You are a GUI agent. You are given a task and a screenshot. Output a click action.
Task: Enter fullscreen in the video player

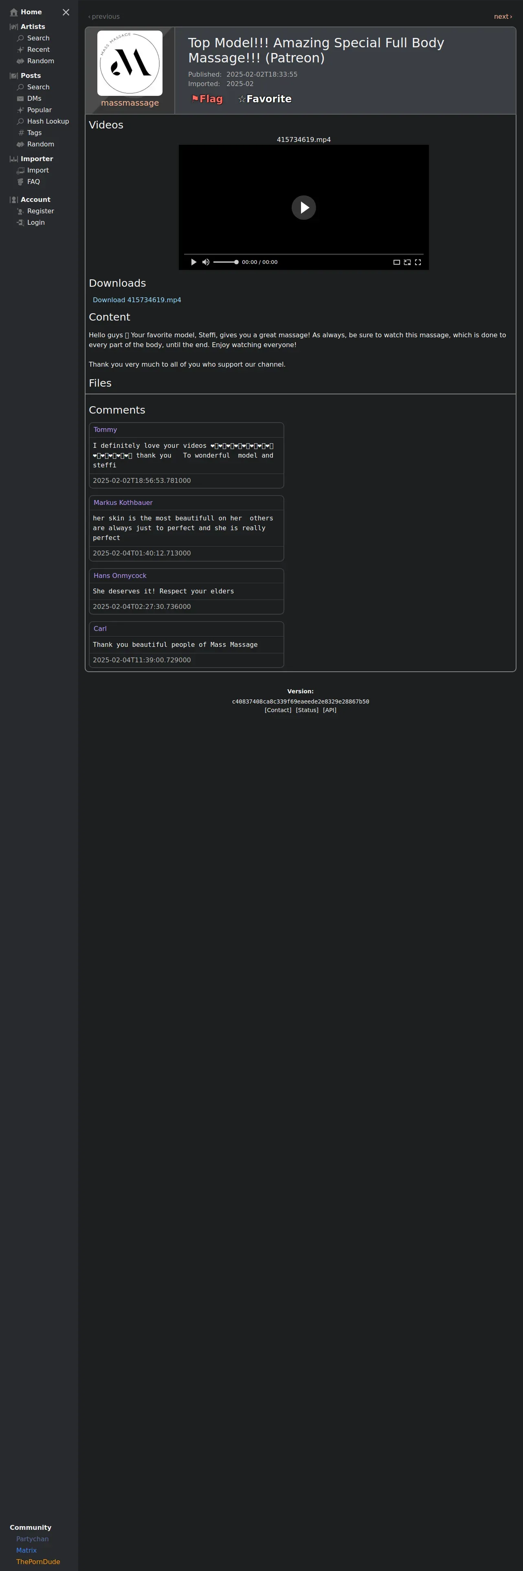(x=418, y=262)
